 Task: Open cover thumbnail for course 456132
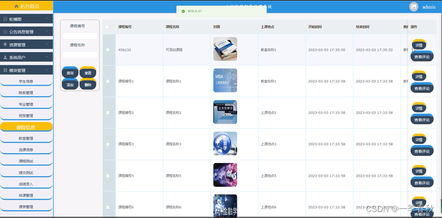click(225, 49)
